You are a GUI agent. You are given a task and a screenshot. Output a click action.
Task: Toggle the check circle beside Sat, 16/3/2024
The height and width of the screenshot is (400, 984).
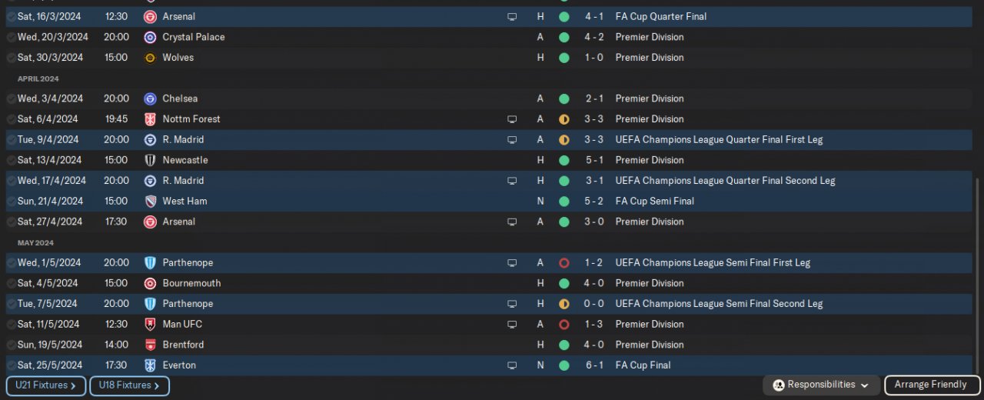point(12,16)
